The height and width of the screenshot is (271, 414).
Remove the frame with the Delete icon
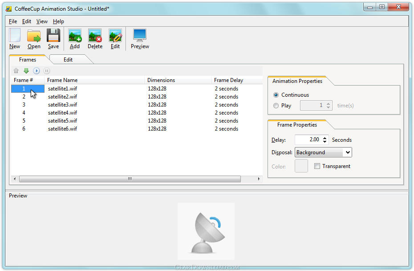click(x=95, y=36)
